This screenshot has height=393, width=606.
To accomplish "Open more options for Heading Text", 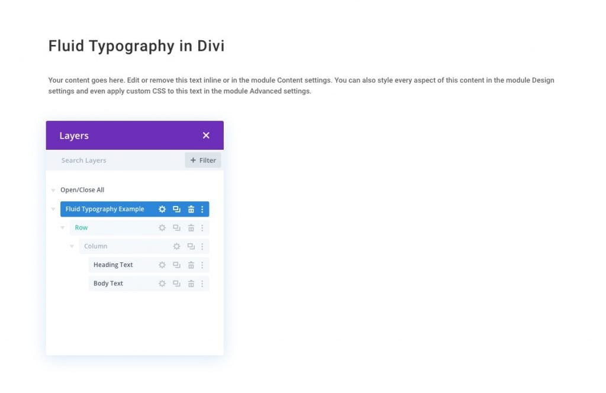I will 203,265.
